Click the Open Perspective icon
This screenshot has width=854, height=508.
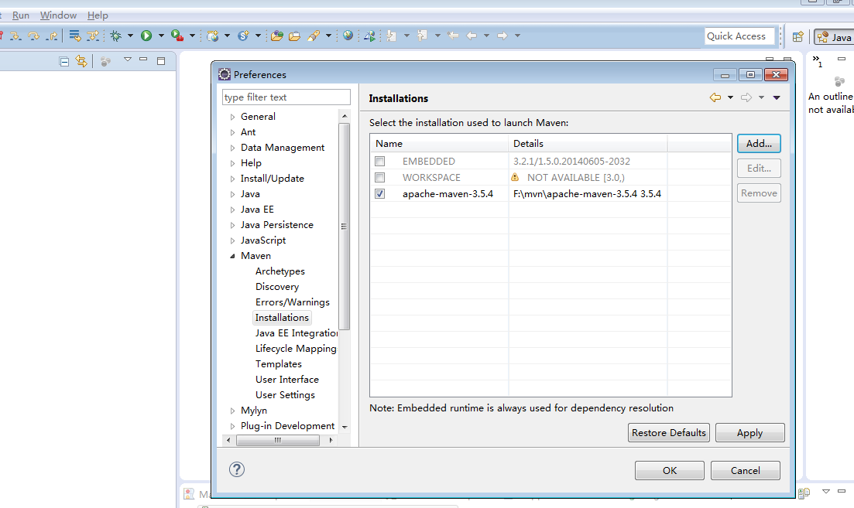tap(797, 36)
